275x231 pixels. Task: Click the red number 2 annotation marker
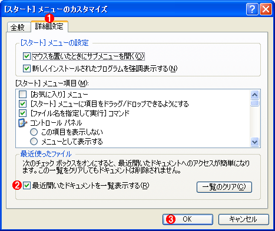click(16, 186)
